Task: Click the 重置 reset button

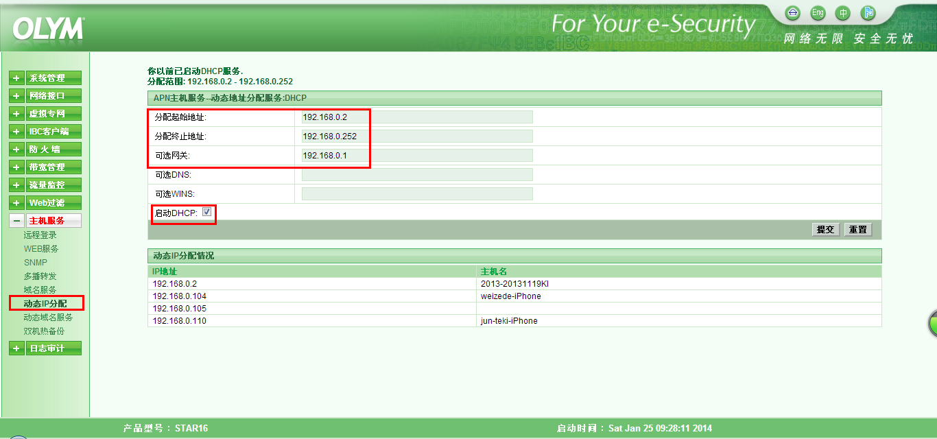Action: point(858,230)
